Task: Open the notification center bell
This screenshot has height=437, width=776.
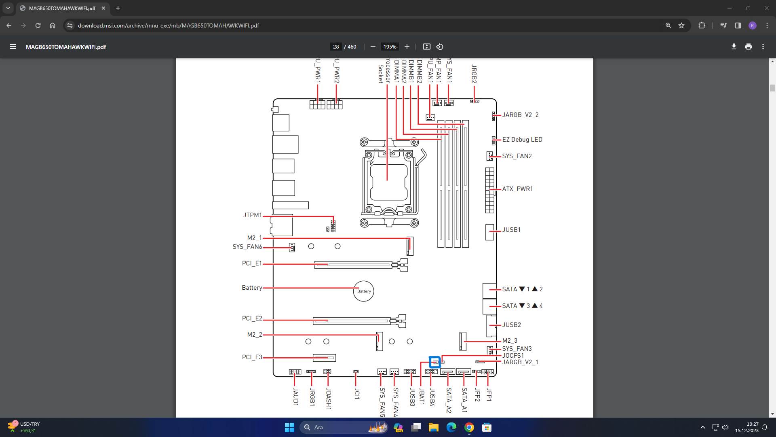Action: click(765, 427)
